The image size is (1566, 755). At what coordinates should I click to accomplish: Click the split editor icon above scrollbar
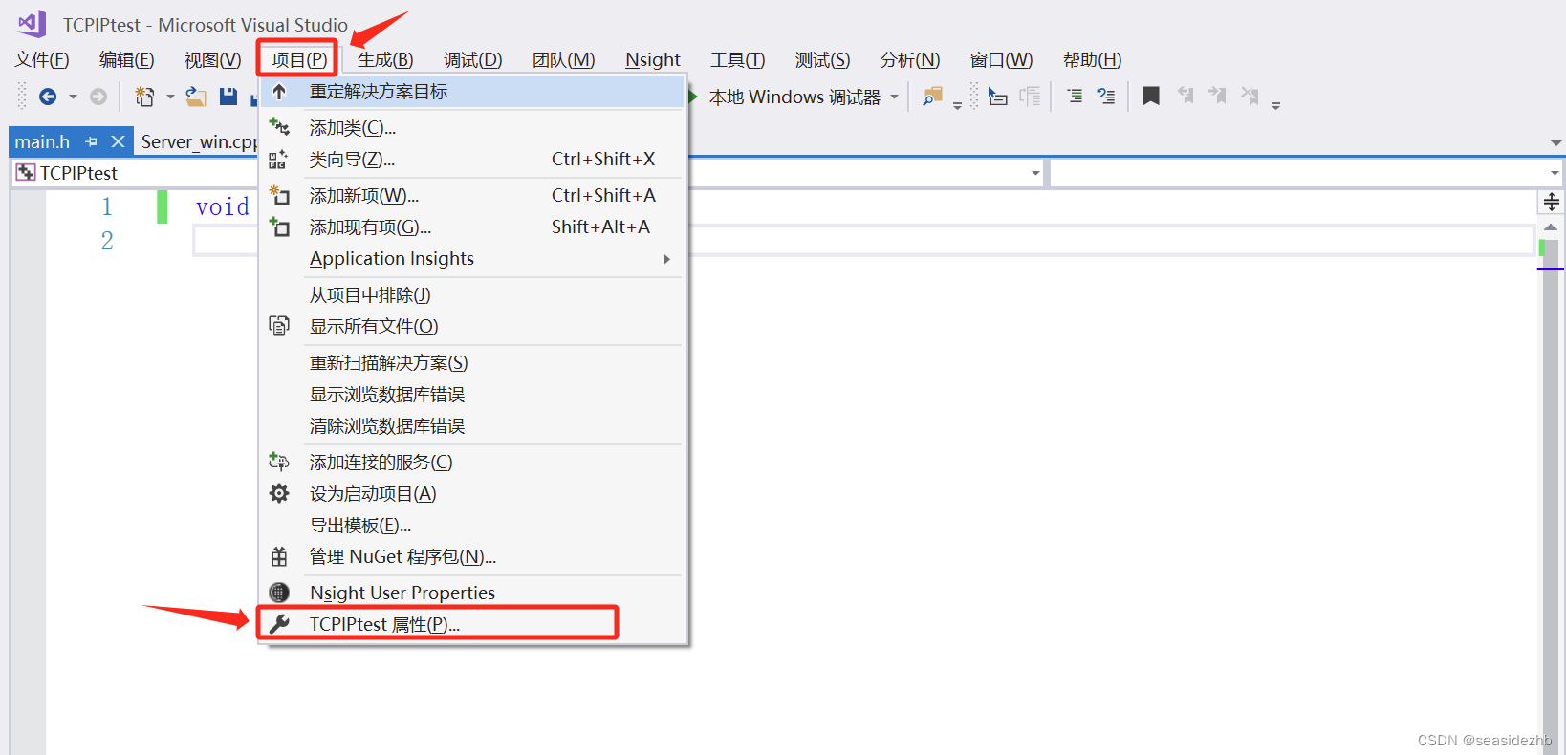(1552, 202)
